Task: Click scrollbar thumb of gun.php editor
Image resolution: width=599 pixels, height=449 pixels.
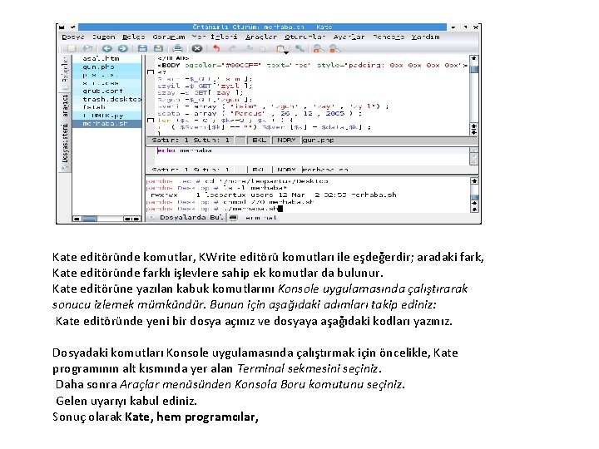Action: (x=474, y=69)
